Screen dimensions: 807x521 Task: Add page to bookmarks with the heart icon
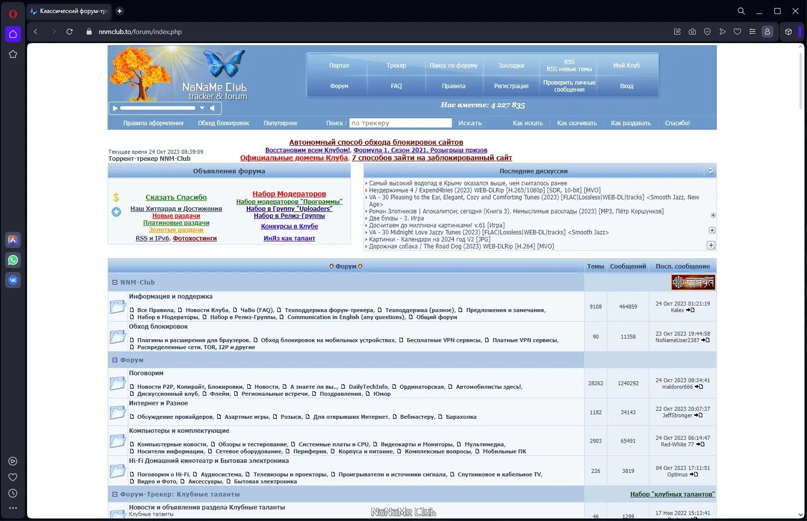point(737,32)
